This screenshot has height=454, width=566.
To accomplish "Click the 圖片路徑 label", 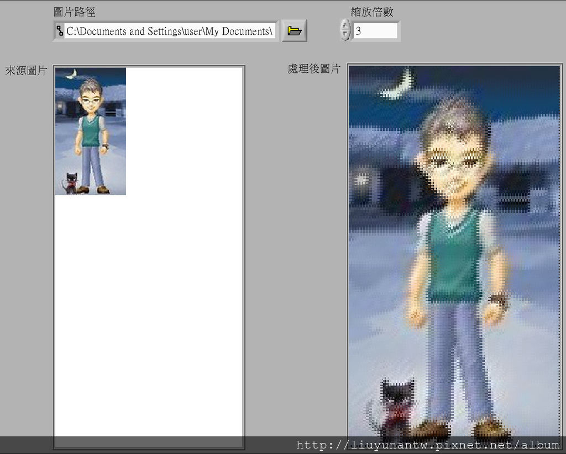I will [x=75, y=12].
